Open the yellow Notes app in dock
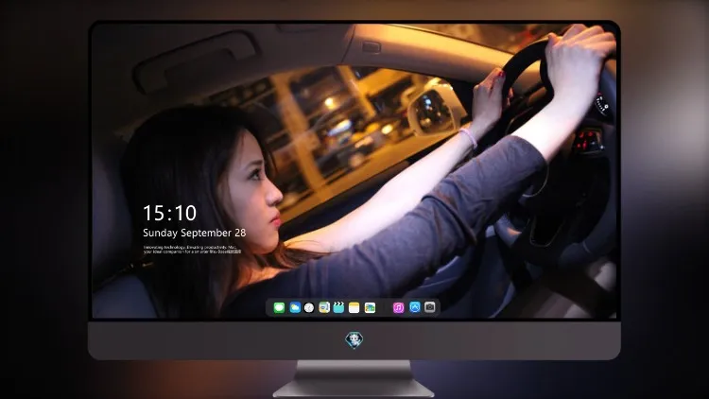Viewport: 709px width, 399px height. coord(354,307)
